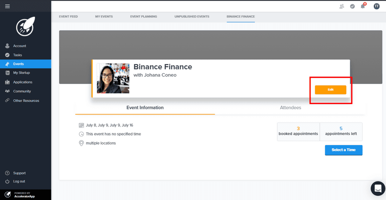The image size is (386, 200).
Task: Go to Tasks in the sidebar
Action: point(18,55)
